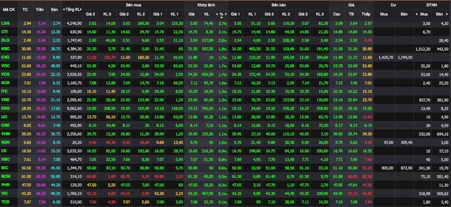Select the ĐTNN group header
Screen dimensions: 451x207
[433, 5]
